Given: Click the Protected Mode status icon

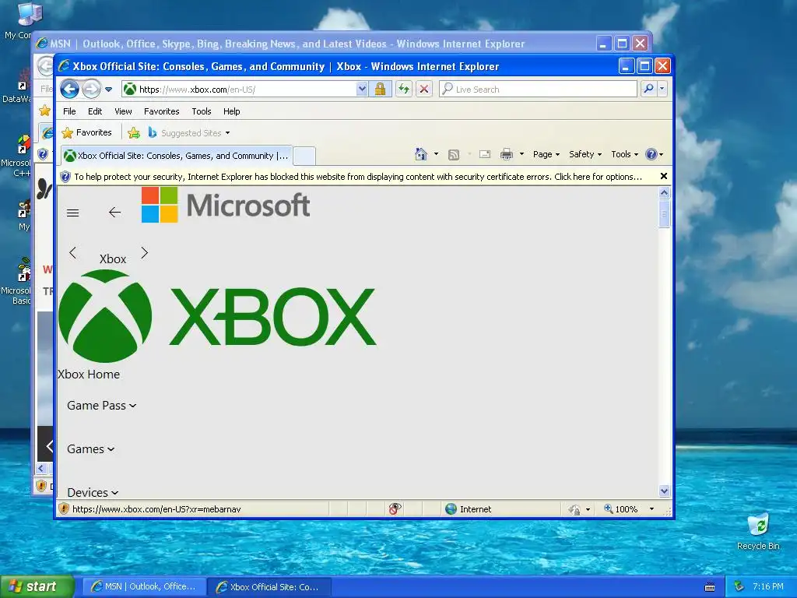Looking at the screenshot, I should (574, 509).
